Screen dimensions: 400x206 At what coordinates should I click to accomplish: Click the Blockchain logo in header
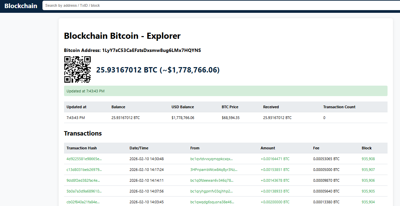[x=21, y=6]
